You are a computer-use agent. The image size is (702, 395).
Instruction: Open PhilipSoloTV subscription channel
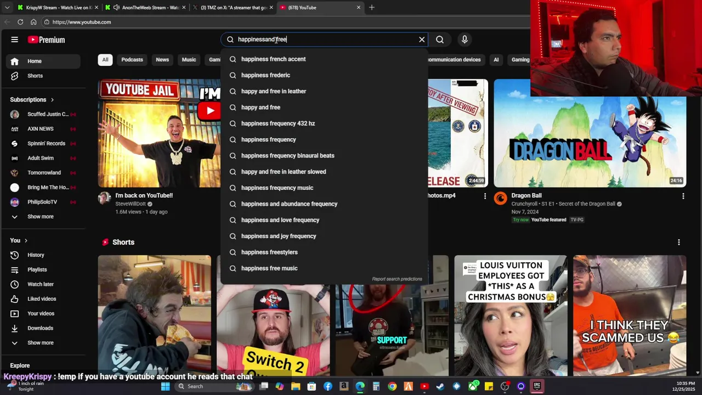(x=43, y=202)
